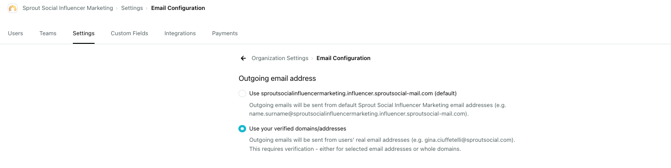Viewport: 671px width, 168px height.
Task: Switch to the Teams tab
Action: point(48,33)
